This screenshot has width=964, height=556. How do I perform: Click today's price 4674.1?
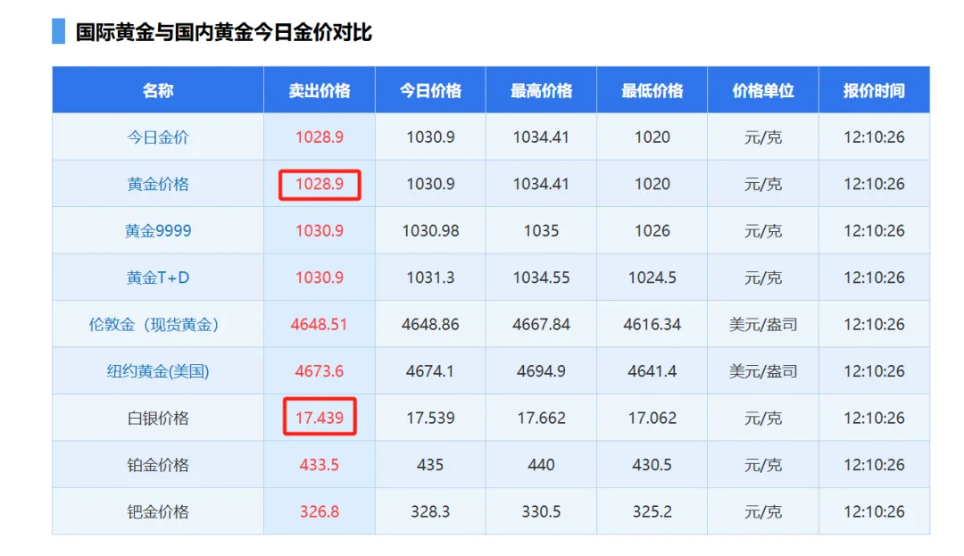(x=429, y=371)
